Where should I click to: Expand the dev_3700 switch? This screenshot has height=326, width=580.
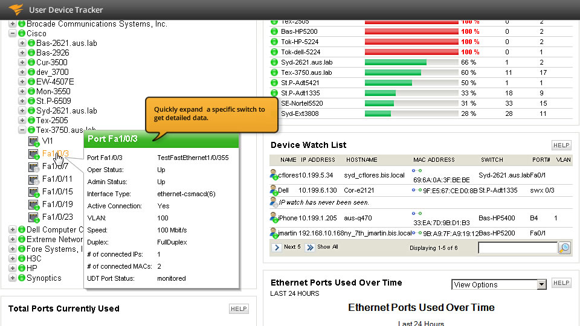22,72
